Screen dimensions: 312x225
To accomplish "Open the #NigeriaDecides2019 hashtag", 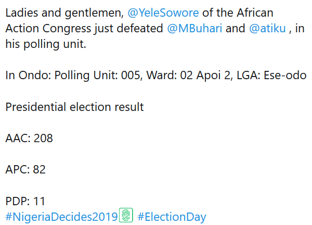I will pyautogui.click(x=61, y=217).
